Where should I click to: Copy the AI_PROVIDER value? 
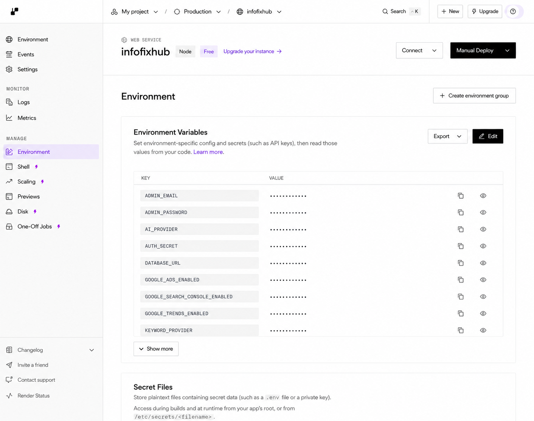pyautogui.click(x=461, y=229)
